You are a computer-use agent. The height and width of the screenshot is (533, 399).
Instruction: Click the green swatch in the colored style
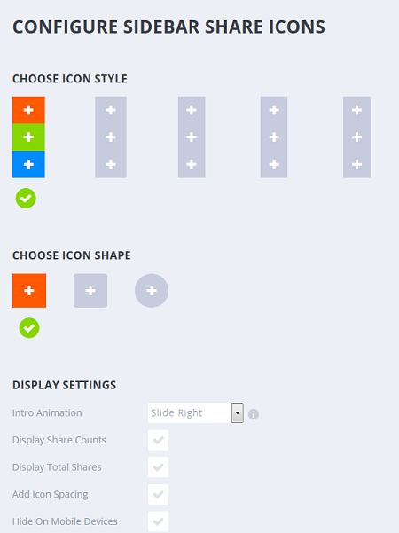click(28, 137)
